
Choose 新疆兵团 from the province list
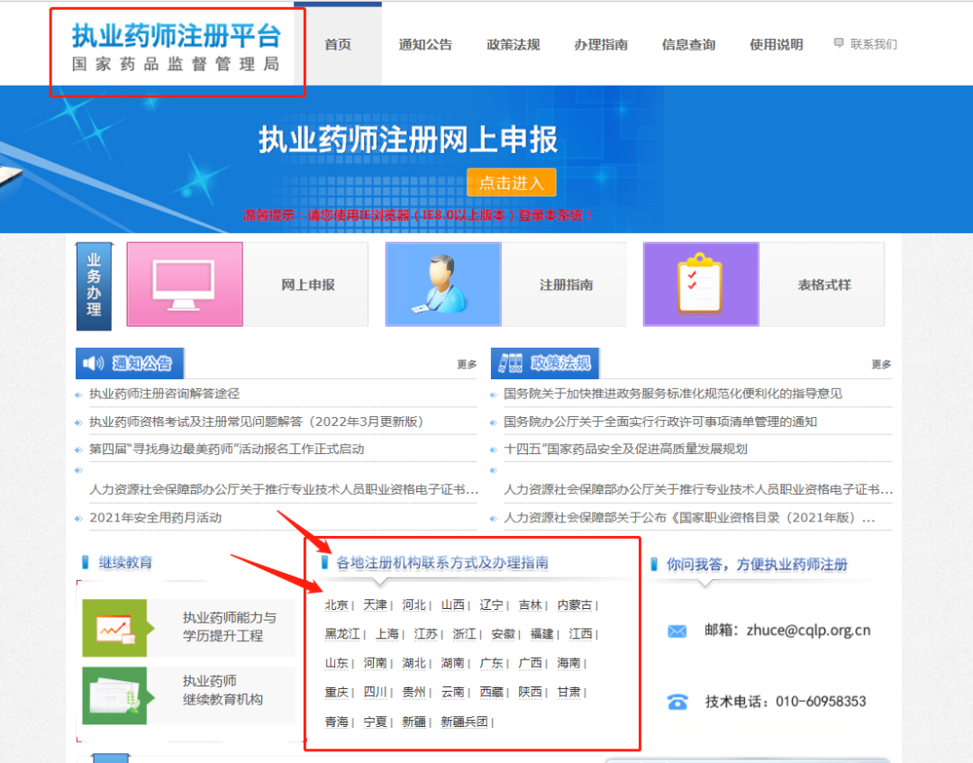(463, 722)
